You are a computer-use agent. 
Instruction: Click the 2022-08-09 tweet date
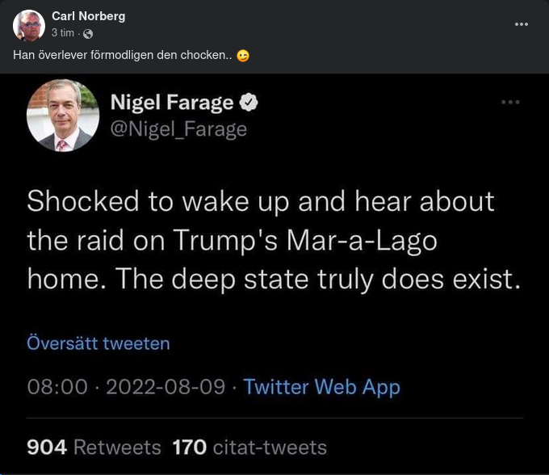click(x=166, y=387)
